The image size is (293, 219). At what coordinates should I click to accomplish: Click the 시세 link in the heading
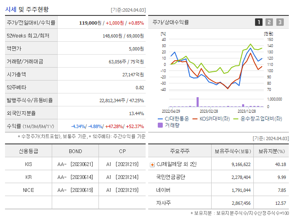[x=11, y=9]
